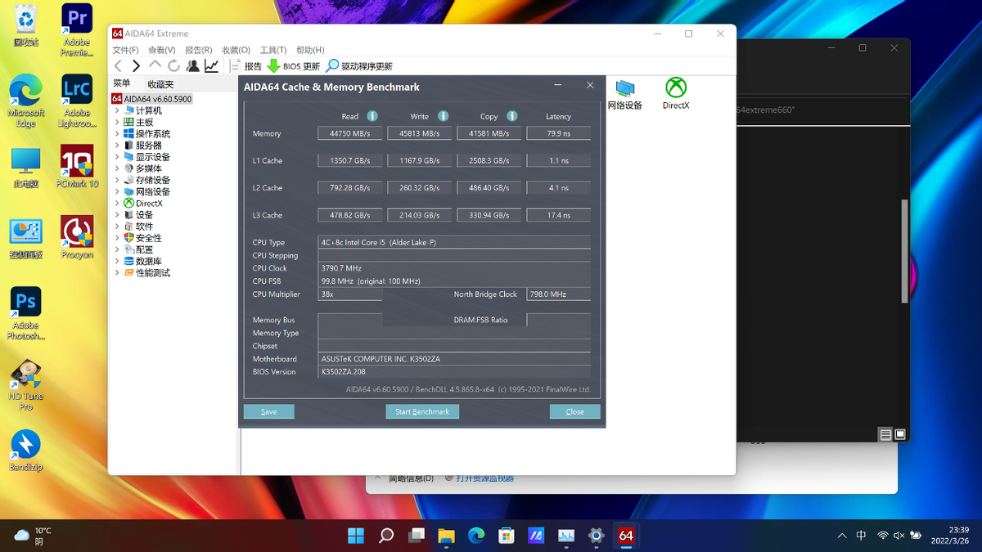
Task: Open the Adobe Premiere desktop icon
Action: pyautogui.click(x=77, y=30)
